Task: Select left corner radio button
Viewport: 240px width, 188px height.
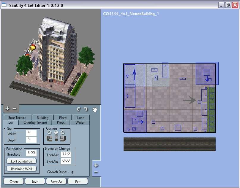Action: 49,132
